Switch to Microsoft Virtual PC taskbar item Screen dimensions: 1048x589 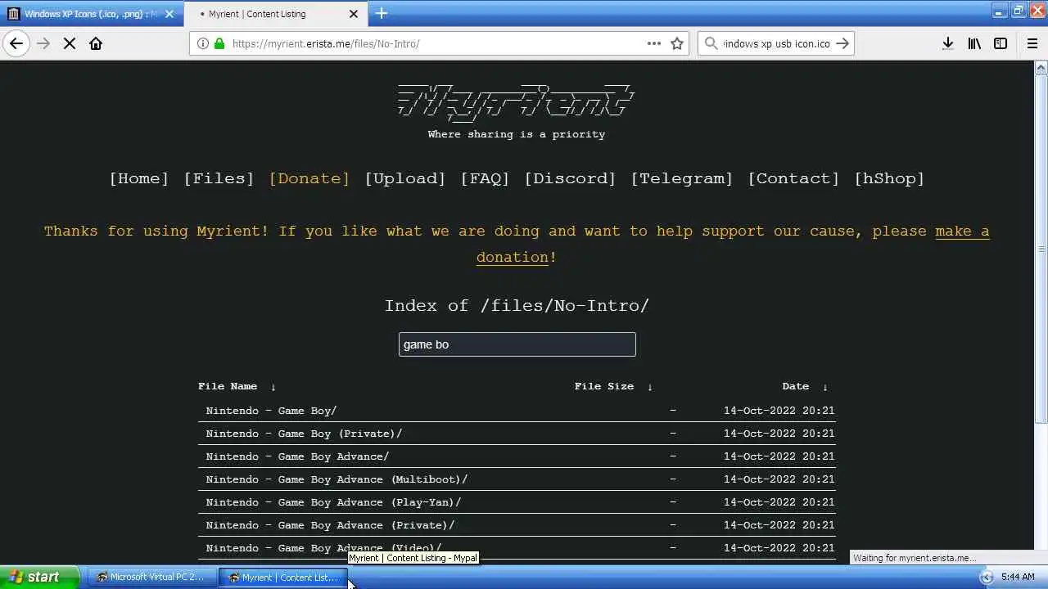(151, 577)
